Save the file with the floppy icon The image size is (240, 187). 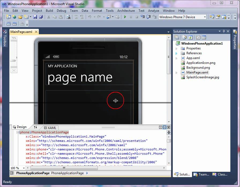tap(35, 17)
